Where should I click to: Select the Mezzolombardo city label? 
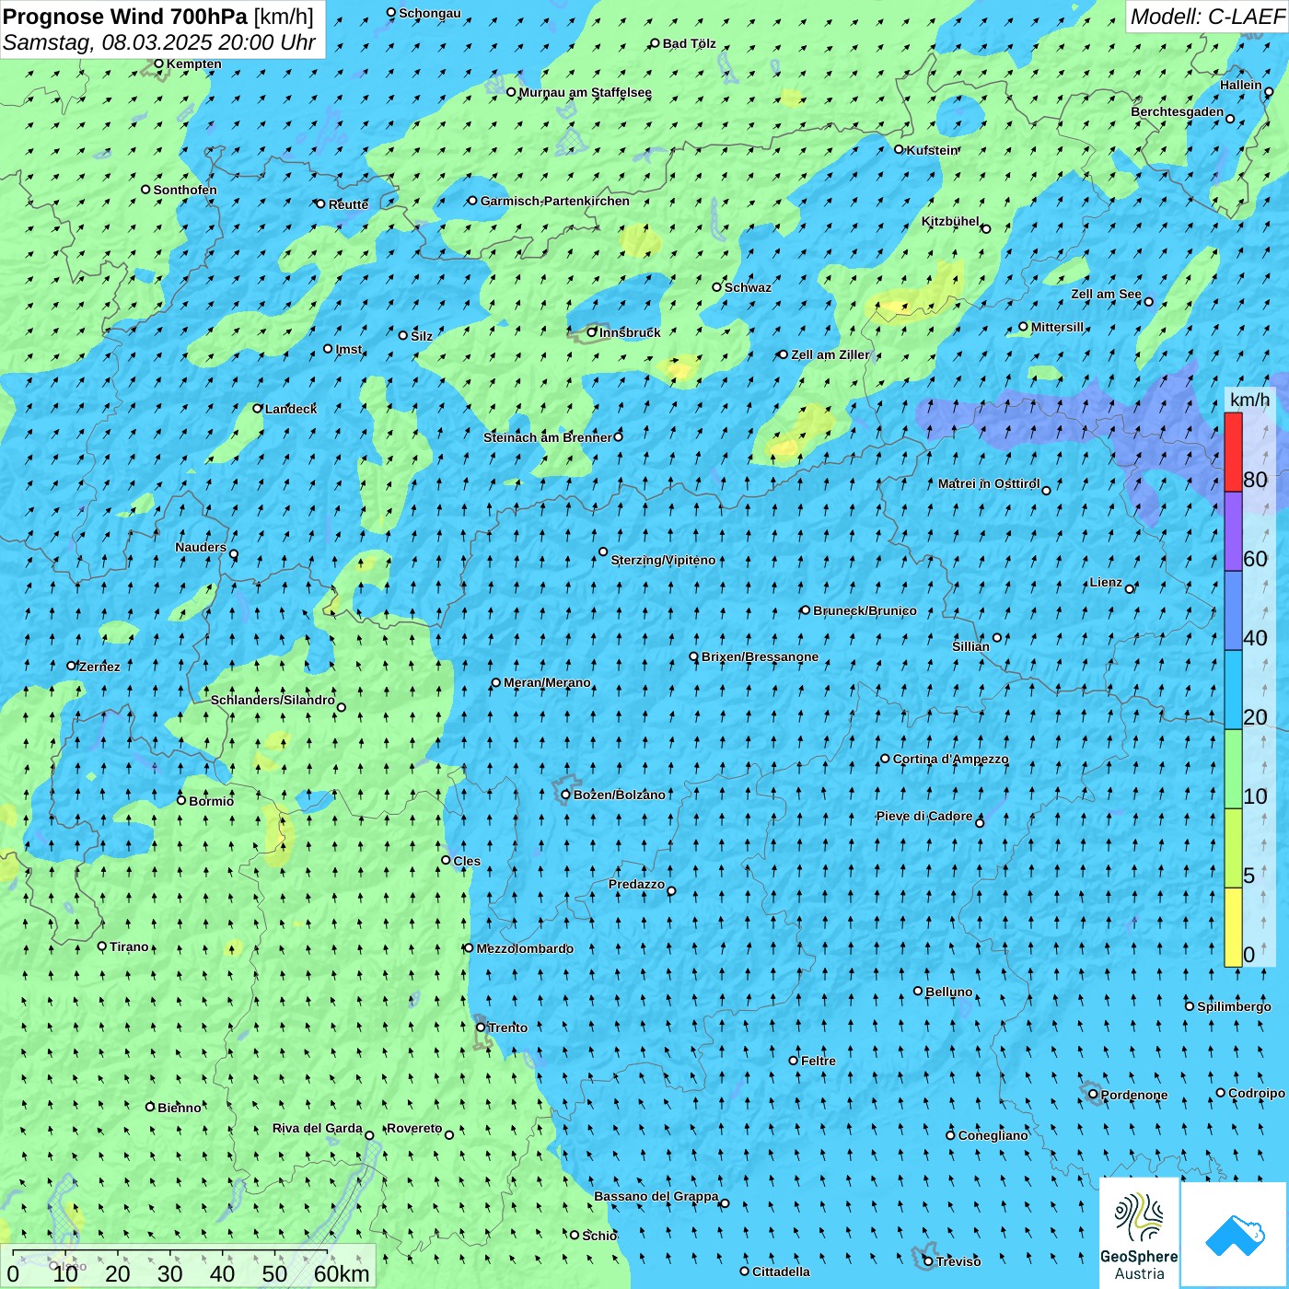coord(525,948)
